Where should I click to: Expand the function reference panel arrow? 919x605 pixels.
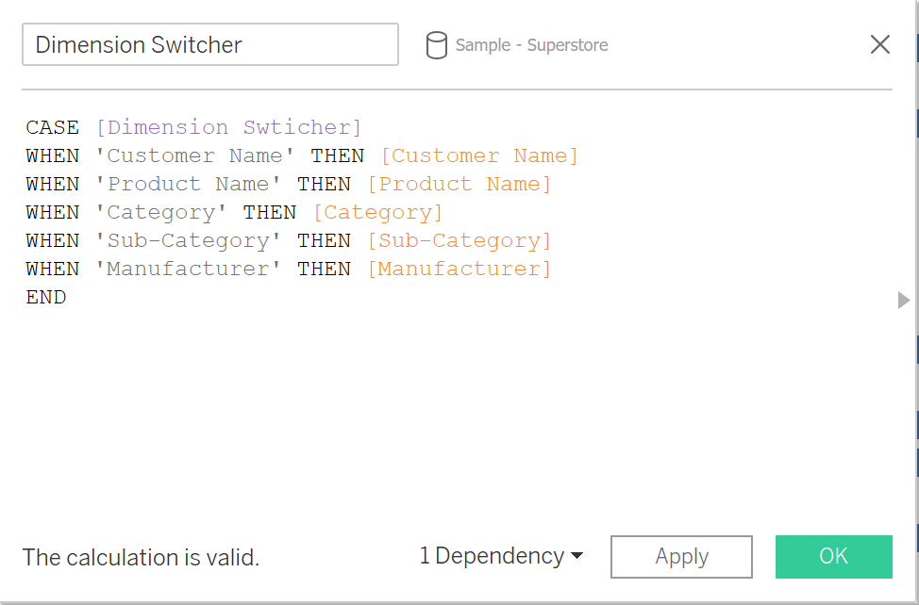pyautogui.click(x=903, y=300)
